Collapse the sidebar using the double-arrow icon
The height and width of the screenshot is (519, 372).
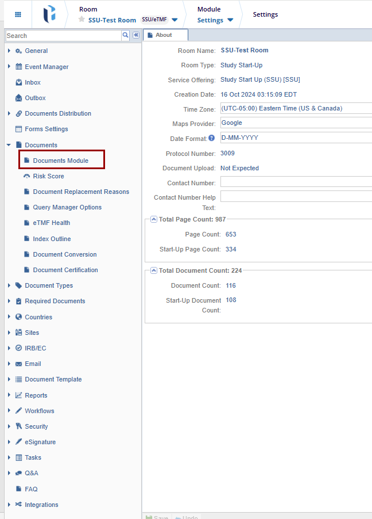point(136,35)
